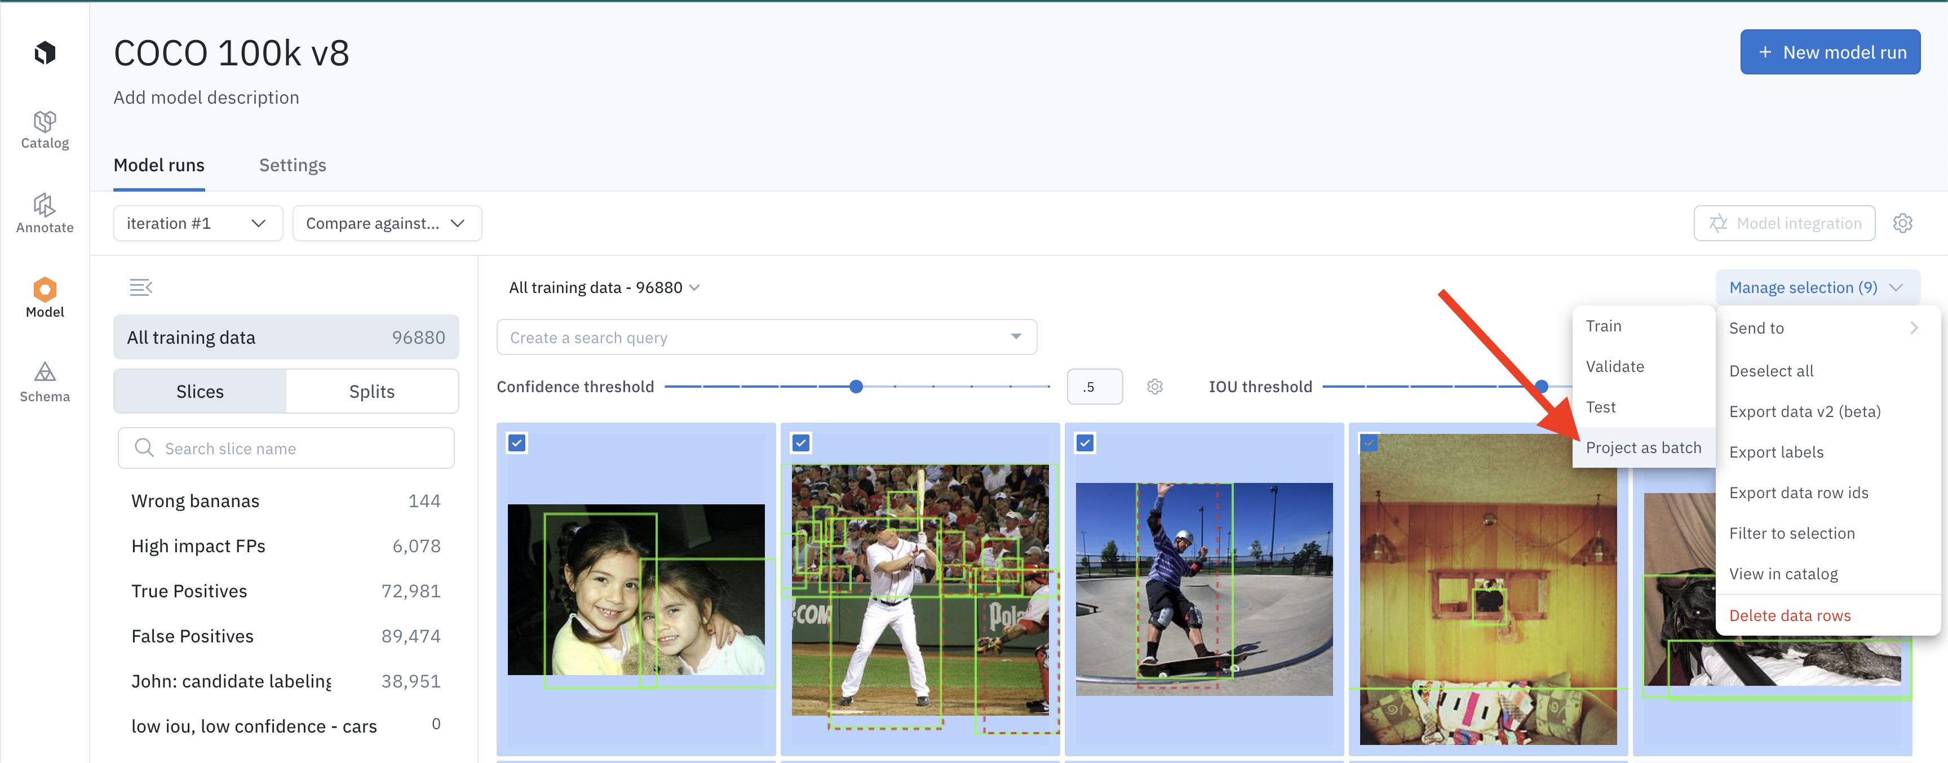Uncheck the two girls image checkbox
This screenshot has width=1948, height=763.
click(517, 443)
